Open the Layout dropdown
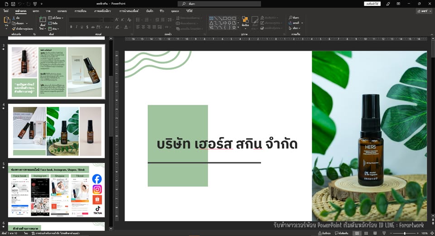The width and height of the screenshot is (435, 236). (x=56, y=18)
